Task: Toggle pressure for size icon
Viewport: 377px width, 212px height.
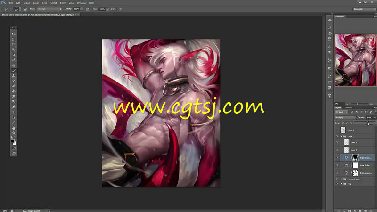Action: [x=120, y=9]
